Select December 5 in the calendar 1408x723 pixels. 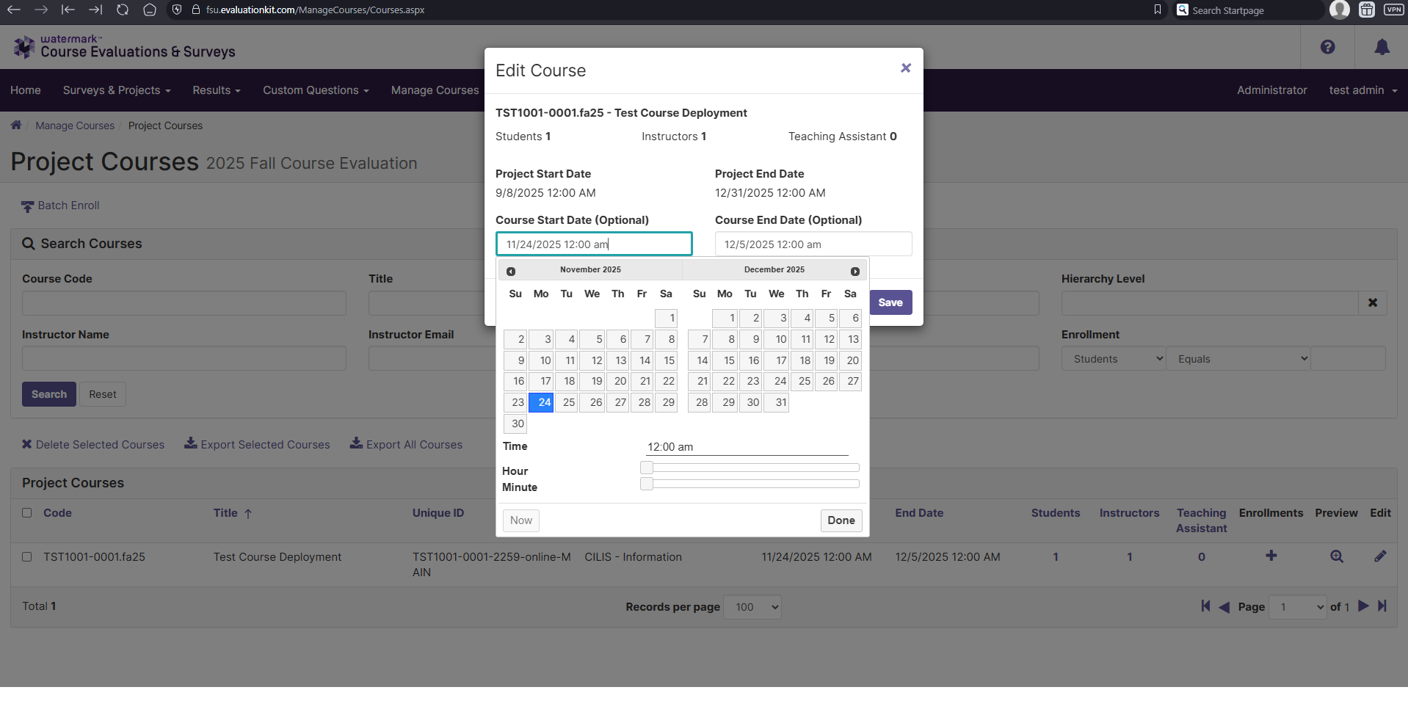(x=827, y=318)
